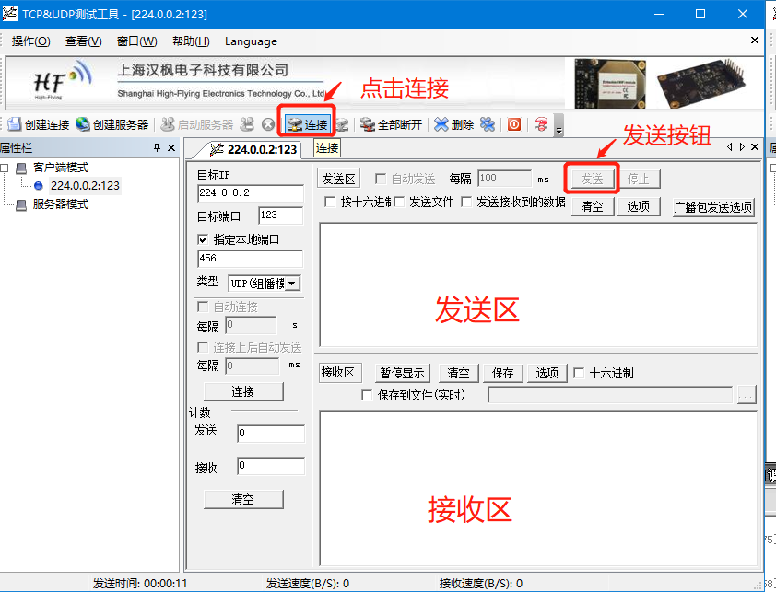Toggle the 自动发送 checkbox

tap(381, 179)
